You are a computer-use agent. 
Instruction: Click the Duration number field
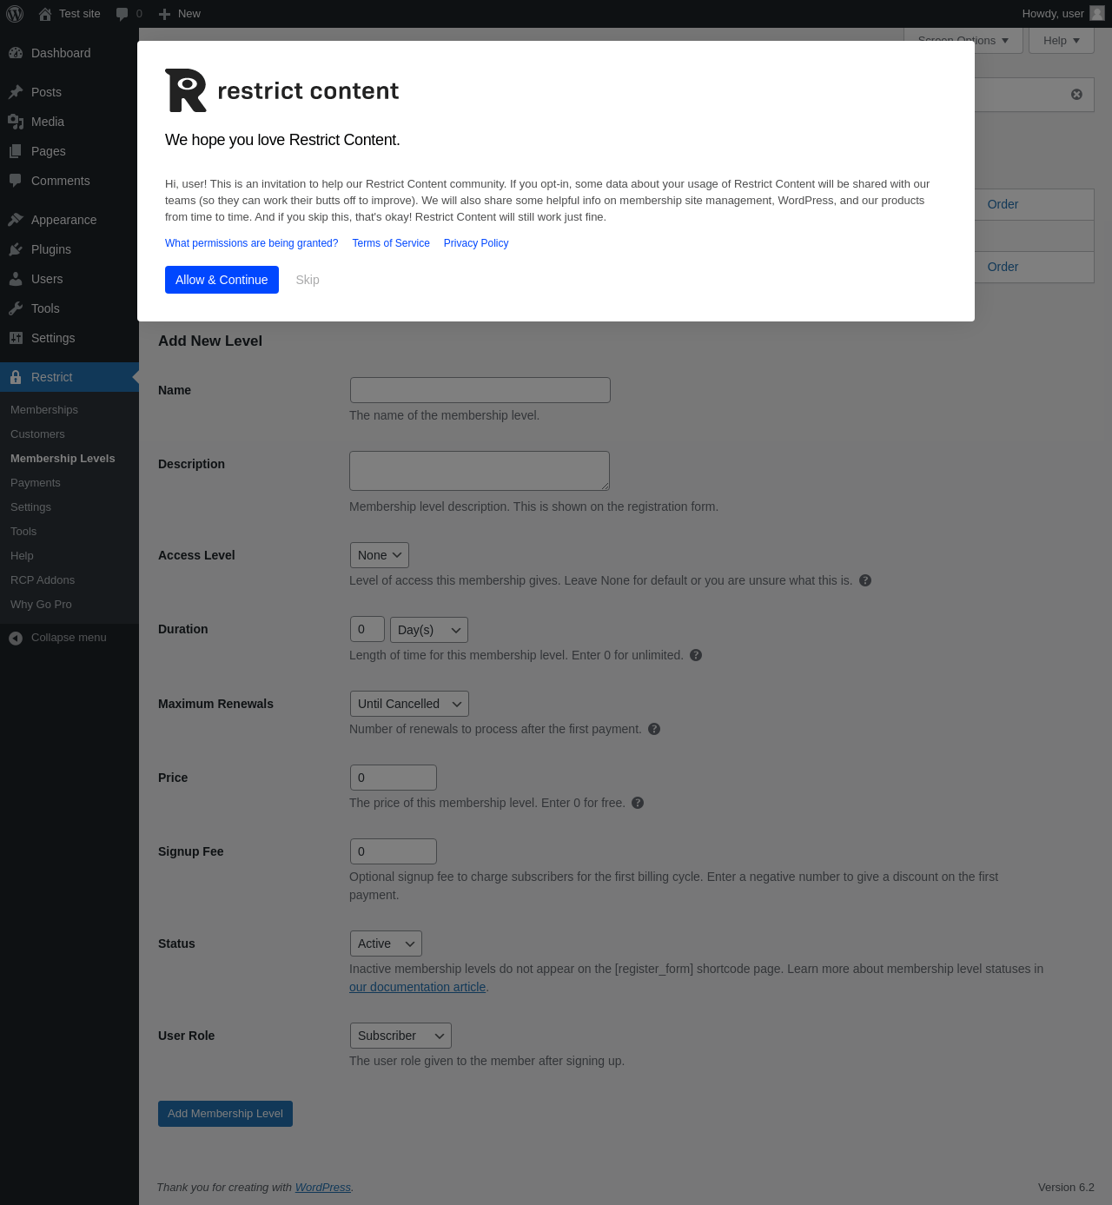(367, 630)
